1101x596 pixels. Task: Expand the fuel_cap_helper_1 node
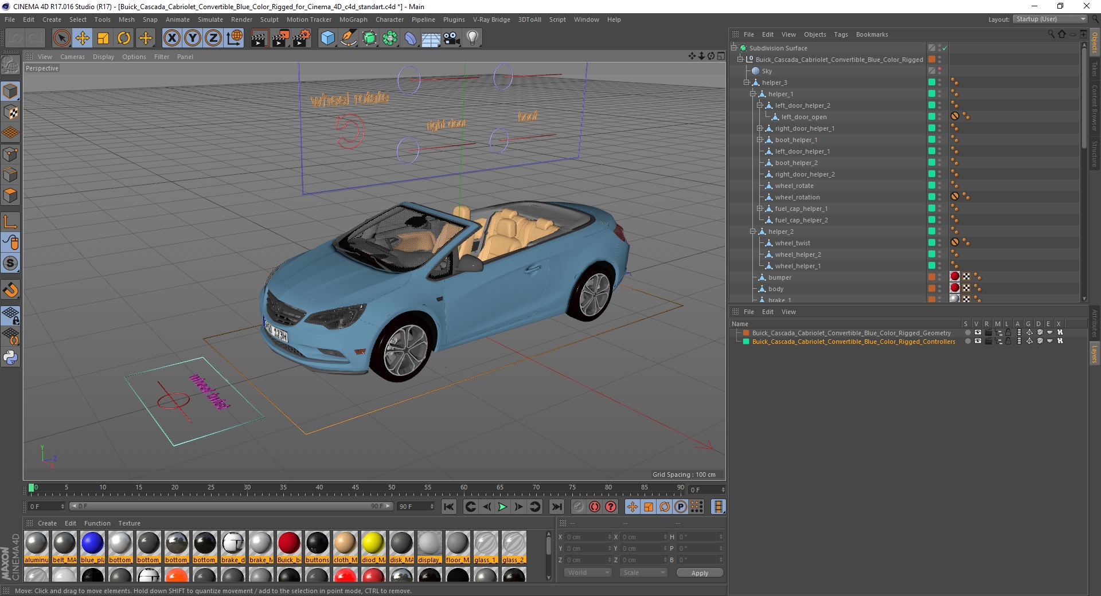click(x=759, y=209)
